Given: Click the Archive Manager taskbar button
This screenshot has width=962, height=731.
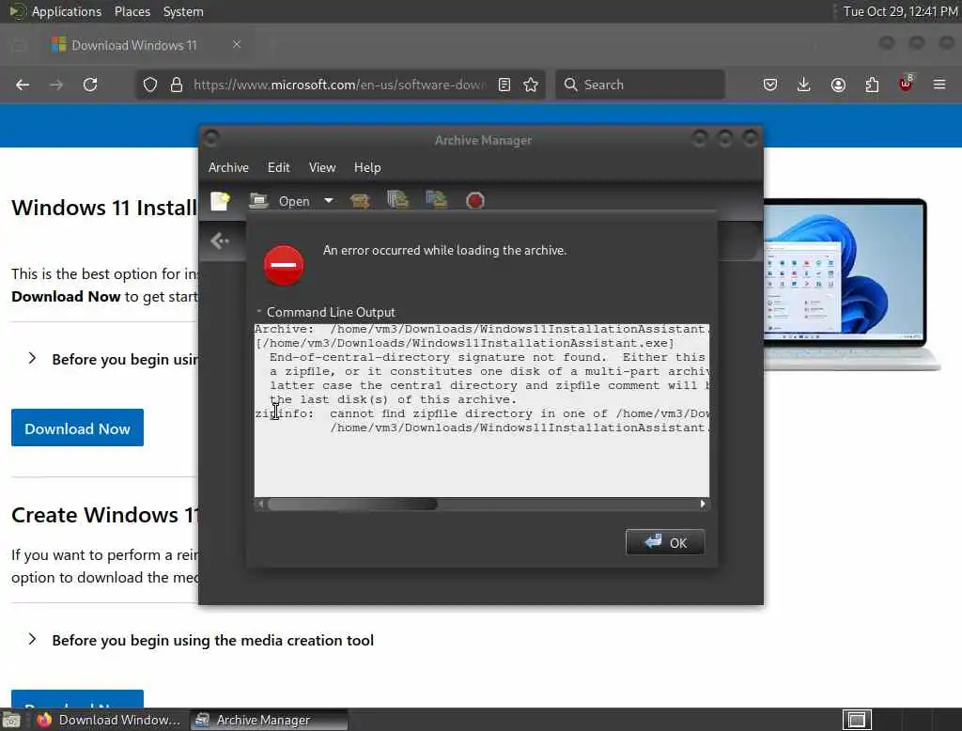Looking at the screenshot, I should tap(269, 720).
